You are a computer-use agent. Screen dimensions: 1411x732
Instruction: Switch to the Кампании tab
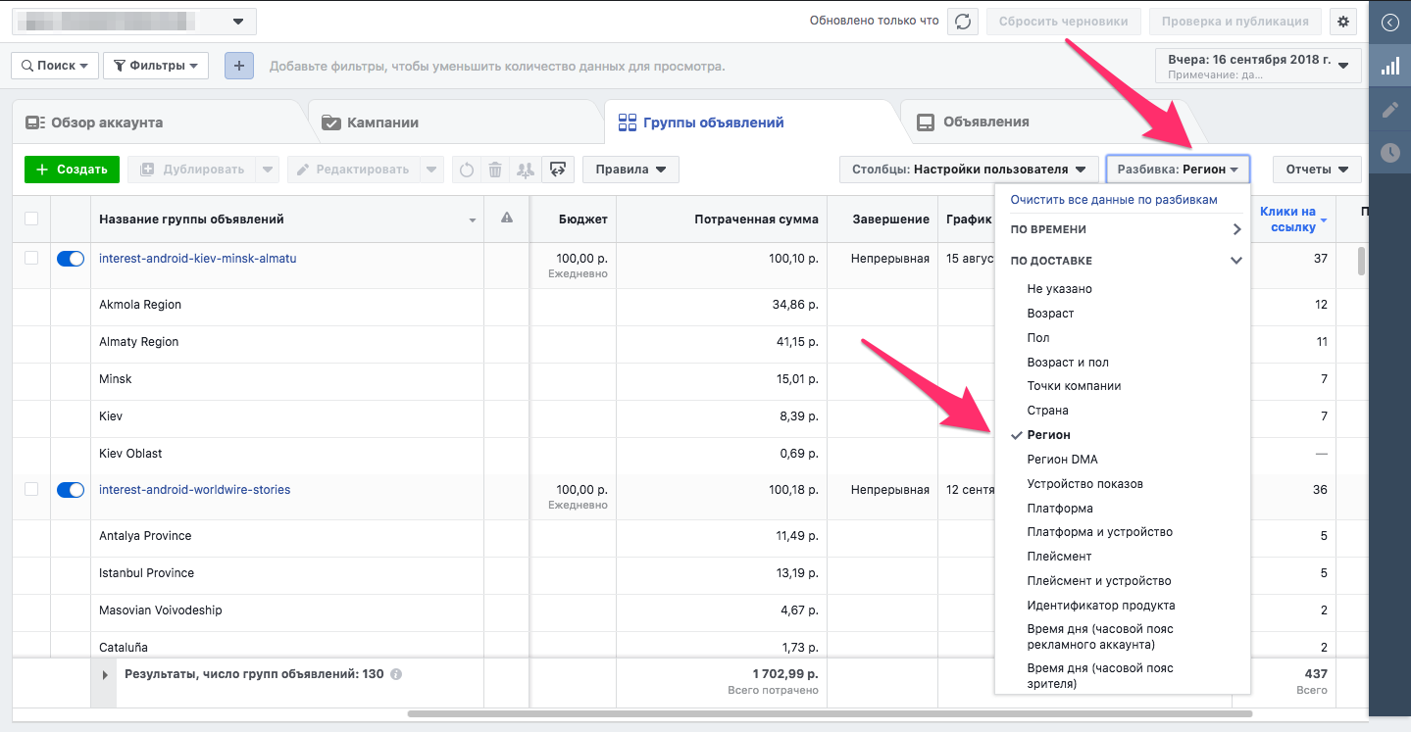tap(382, 122)
